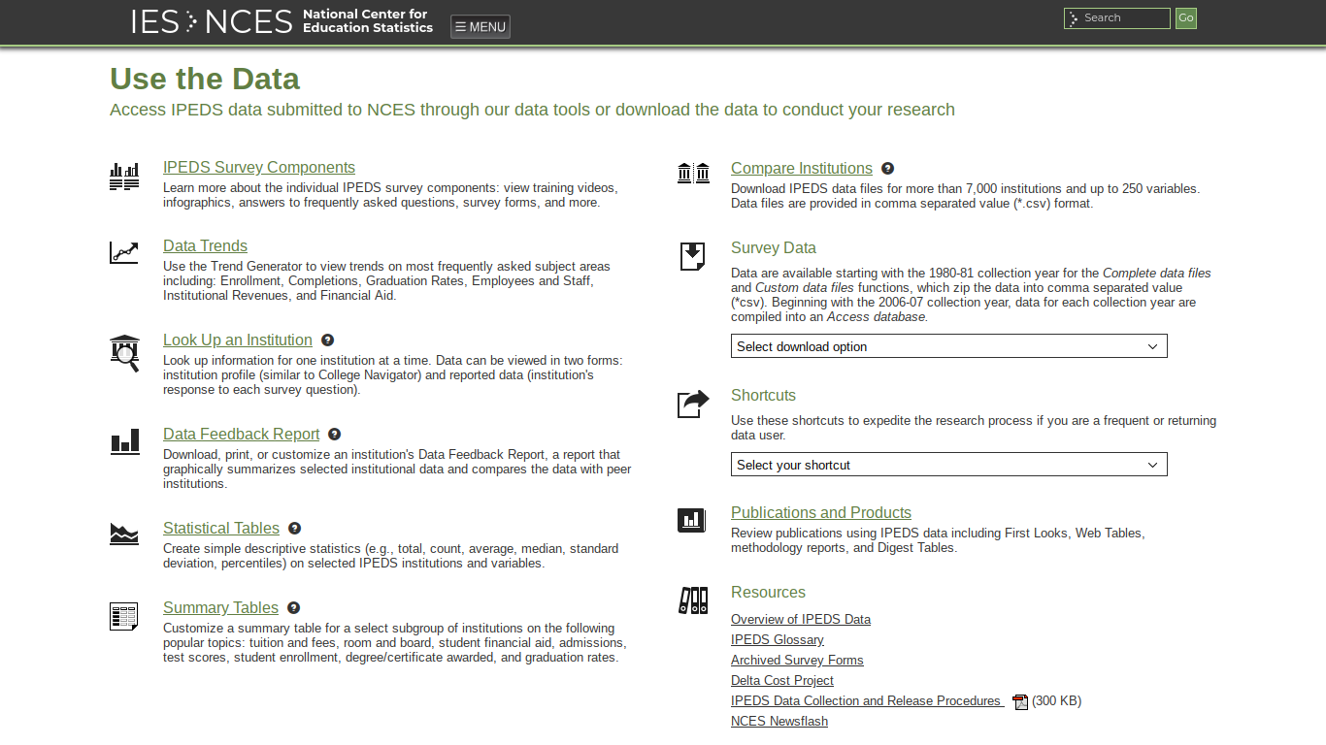
Task: Open the IPEDS Survey Components link
Action: (259, 168)
